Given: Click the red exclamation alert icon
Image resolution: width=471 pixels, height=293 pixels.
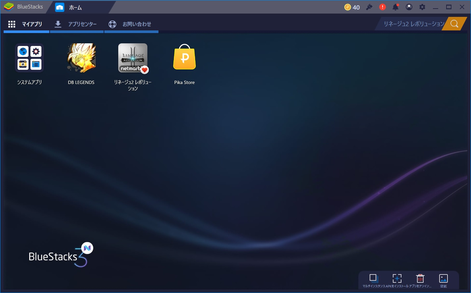Looking at the screenshot, I should click(383, 7).
